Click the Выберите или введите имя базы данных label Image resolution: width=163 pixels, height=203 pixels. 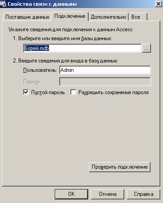62,38
